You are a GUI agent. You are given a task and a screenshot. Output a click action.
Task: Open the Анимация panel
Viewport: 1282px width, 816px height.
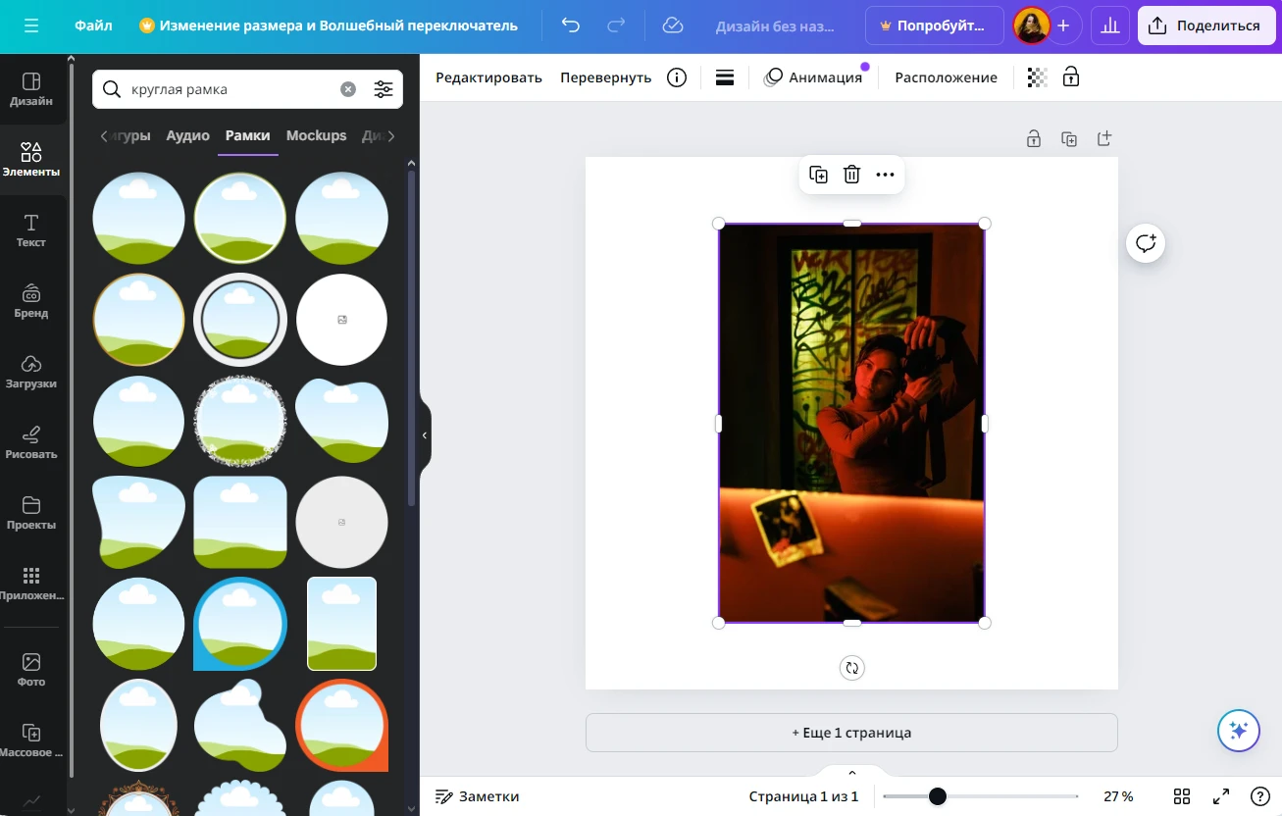click(813, 77)
